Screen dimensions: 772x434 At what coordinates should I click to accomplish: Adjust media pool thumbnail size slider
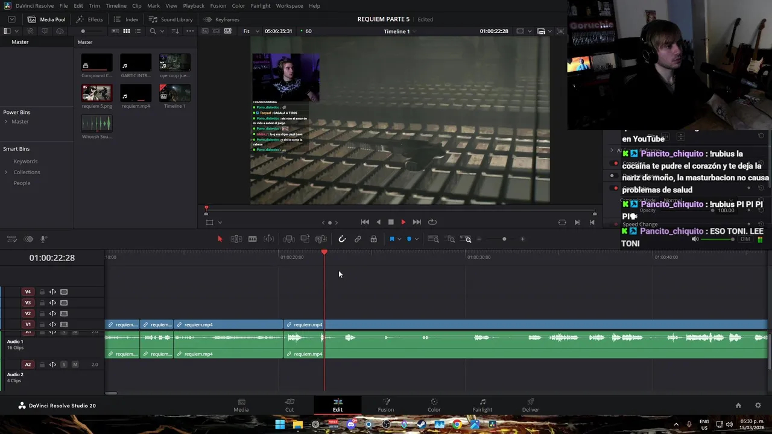click(x=83, y=31)
